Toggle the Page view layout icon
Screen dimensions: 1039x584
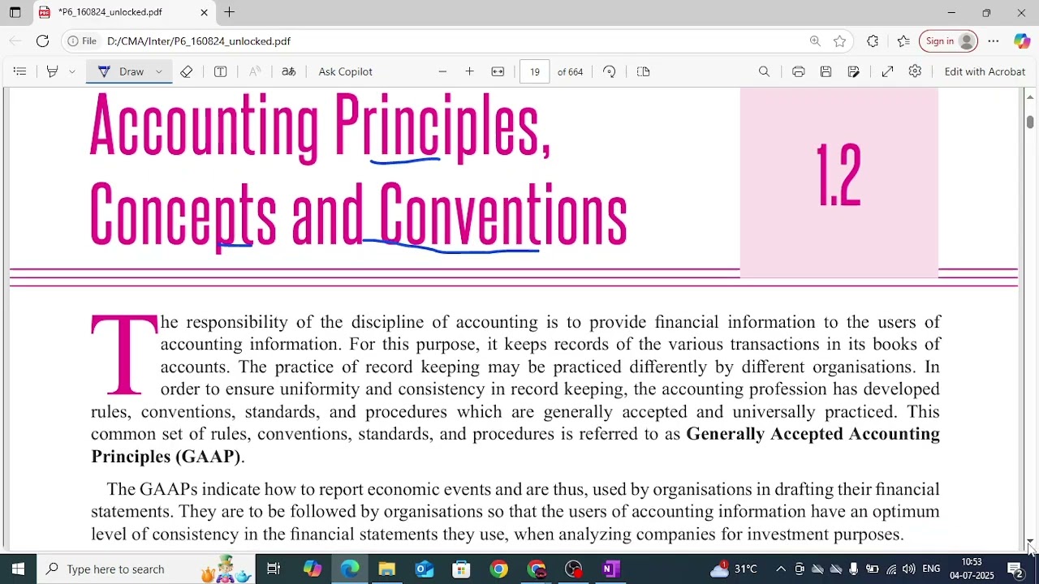[644, 71]
